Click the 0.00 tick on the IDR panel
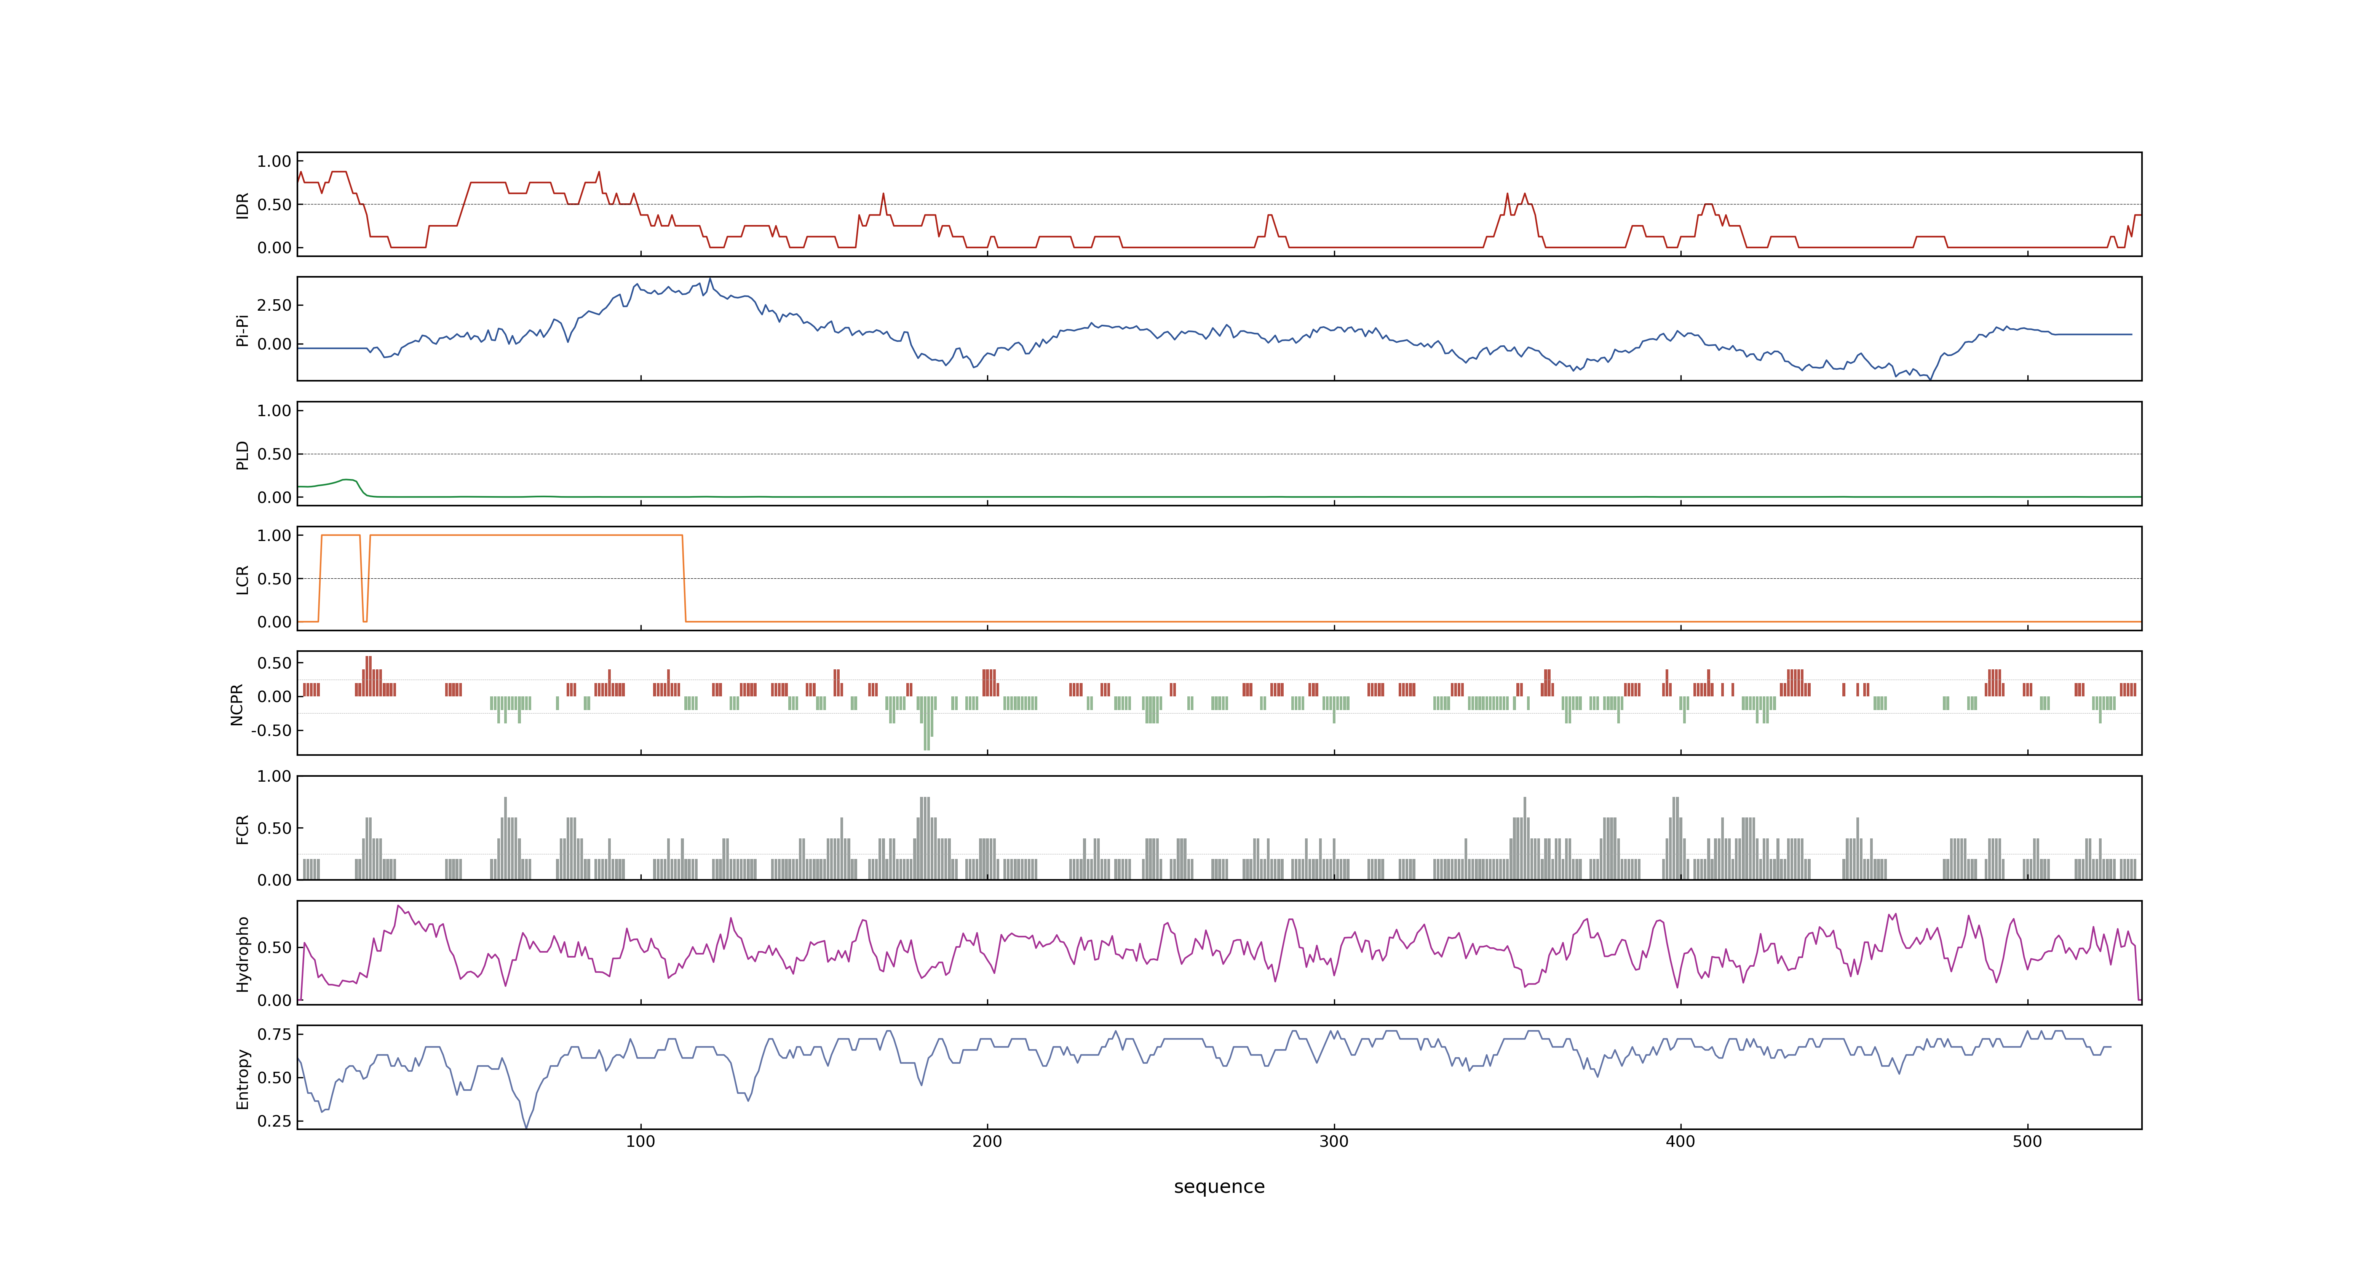Screen dimensions: 2380x1269 275,247
